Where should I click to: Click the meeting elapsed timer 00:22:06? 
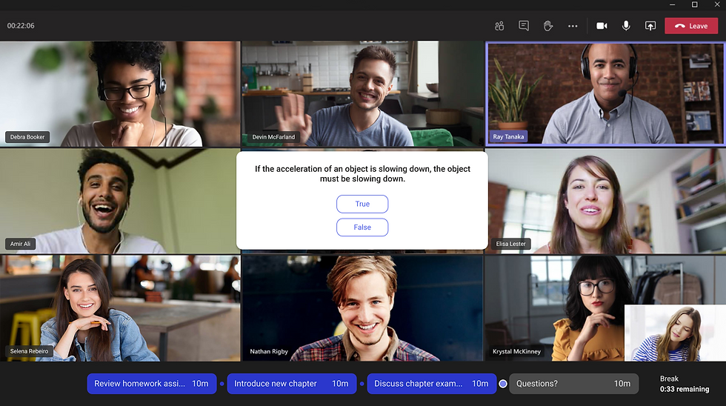(x=21, y=26)
